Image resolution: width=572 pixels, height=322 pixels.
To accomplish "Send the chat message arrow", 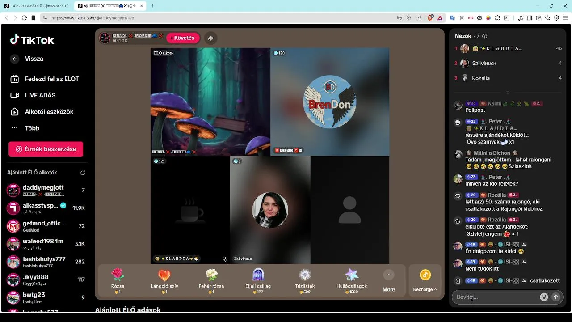I will point(556,297).
